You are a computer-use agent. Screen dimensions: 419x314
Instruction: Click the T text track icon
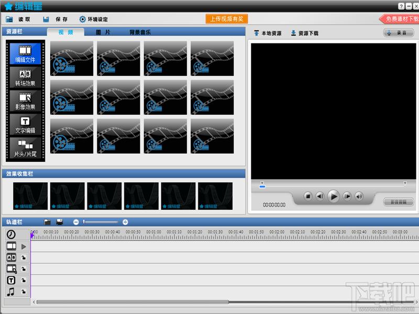(x=11, y=281)
